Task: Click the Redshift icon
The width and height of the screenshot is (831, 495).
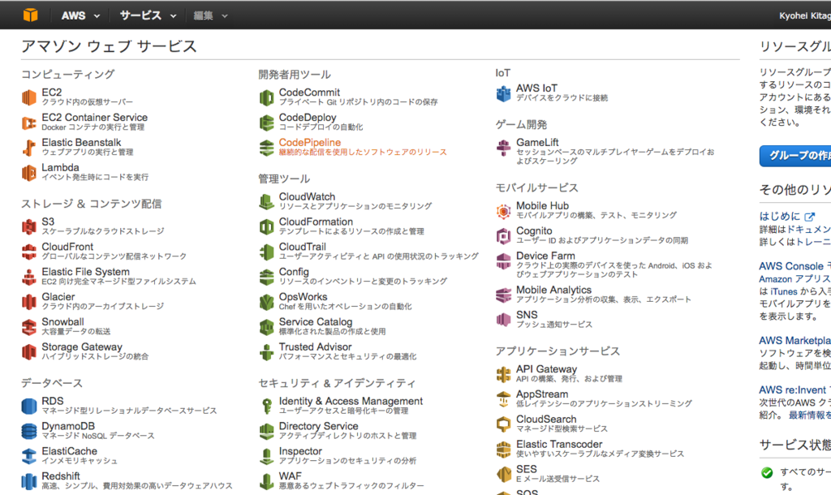Action: pos(29,481)
